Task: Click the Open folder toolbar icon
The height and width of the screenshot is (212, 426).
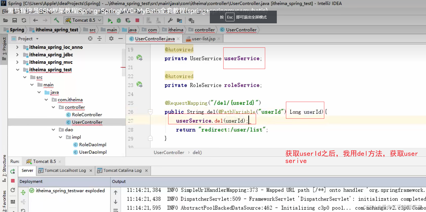Action: coord(5,20)
